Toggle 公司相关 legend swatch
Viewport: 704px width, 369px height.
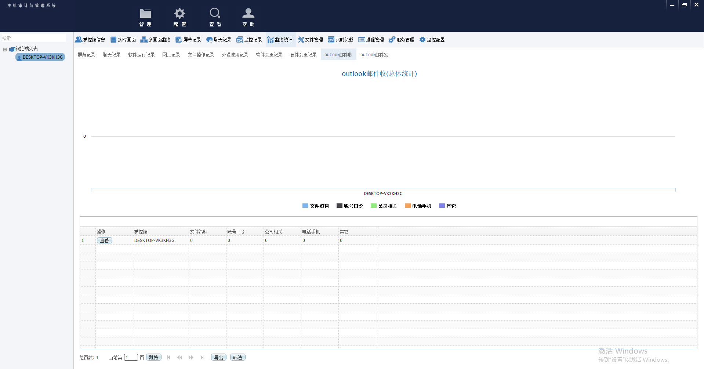(374, 206)
